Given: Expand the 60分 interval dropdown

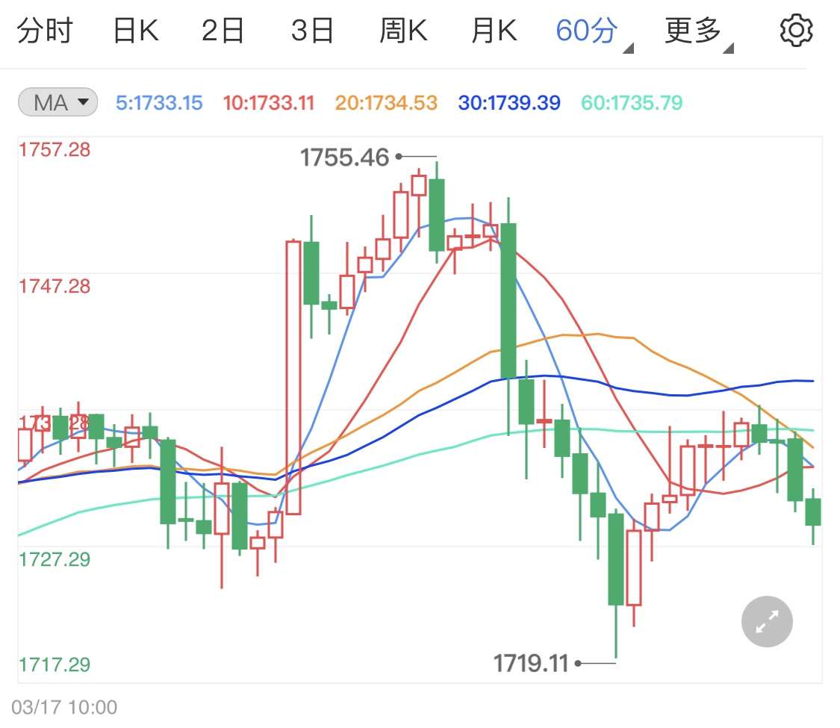Looking at the screenshot, I should click(594, 32).
